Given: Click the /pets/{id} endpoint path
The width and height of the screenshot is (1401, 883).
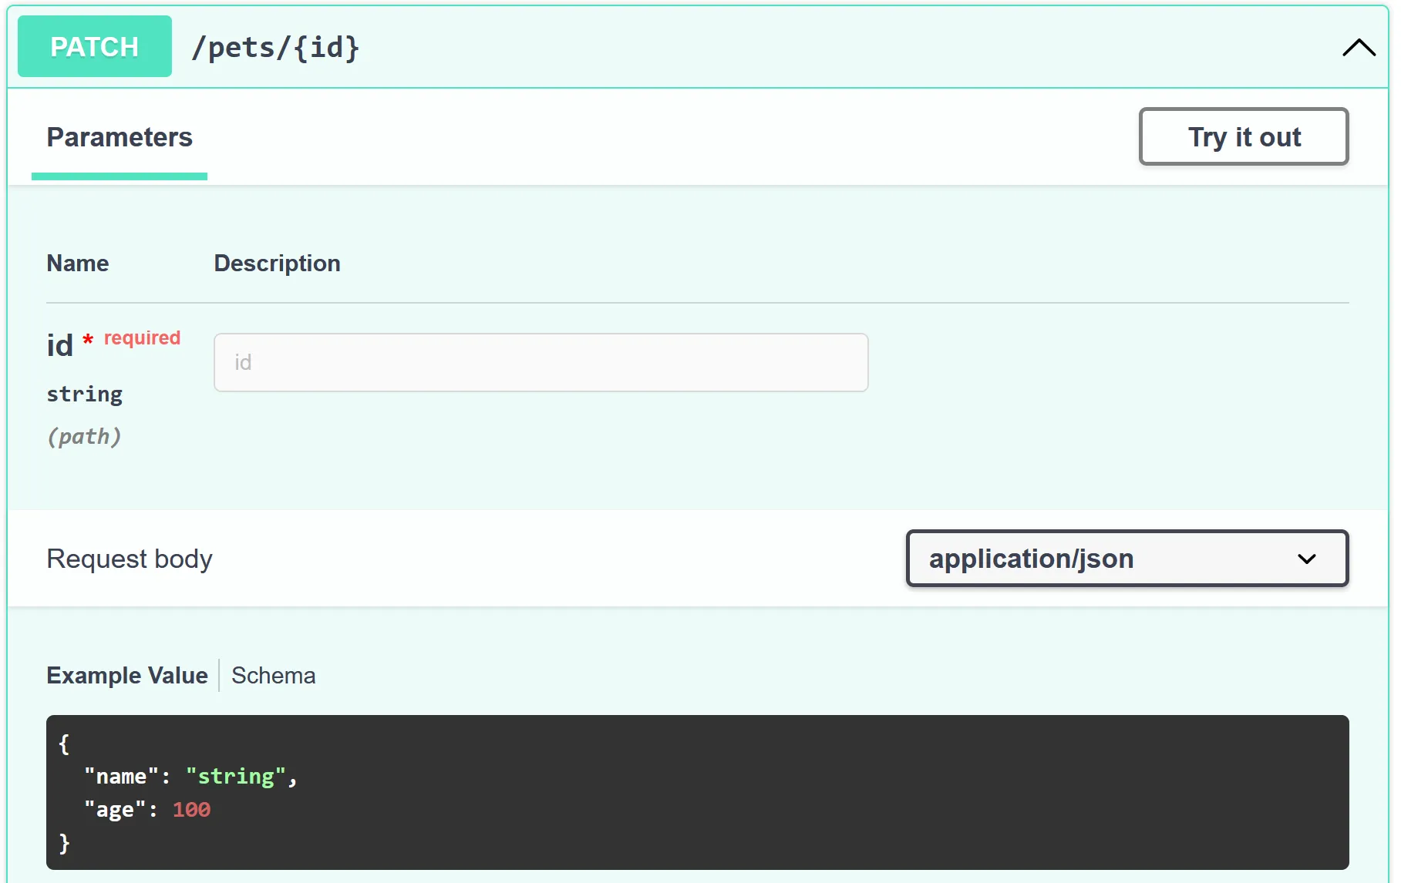Looking at the screenshot, I should 275,48.
